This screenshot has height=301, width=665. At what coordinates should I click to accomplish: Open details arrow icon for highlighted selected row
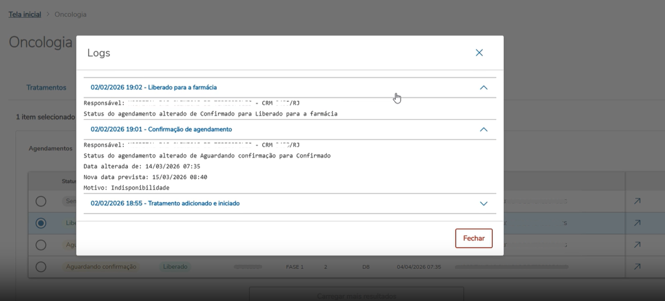(637, 223)
